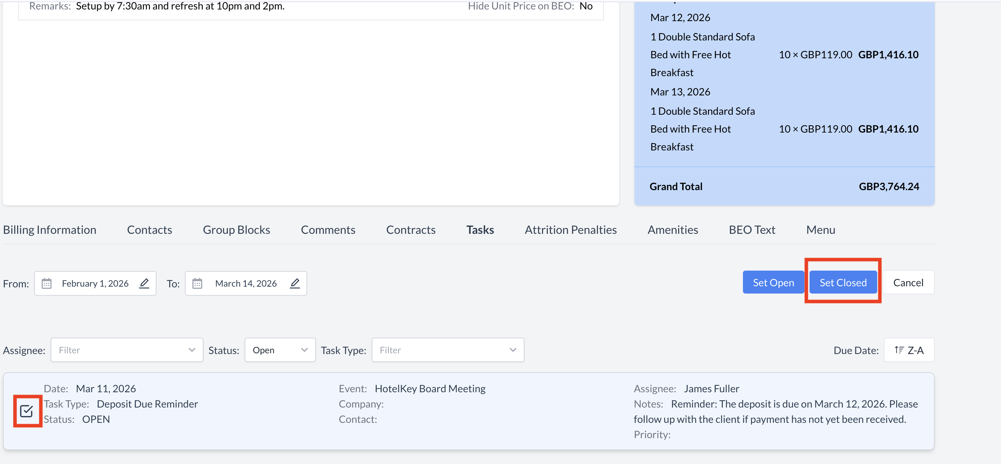Viewport: 1001px width, 464px height.
Task: Click the March 14, 2026 date field
Action: (246, 283)
